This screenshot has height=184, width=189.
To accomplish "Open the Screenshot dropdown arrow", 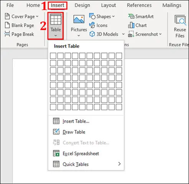I will click(x=160, y=34).
